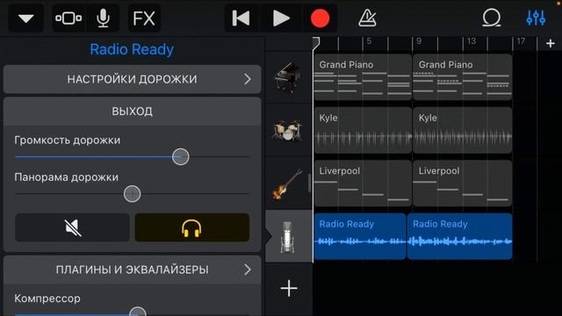Open the FX effects panel
The height and width of the screenshot is (316, 562).
pos(144,18)
